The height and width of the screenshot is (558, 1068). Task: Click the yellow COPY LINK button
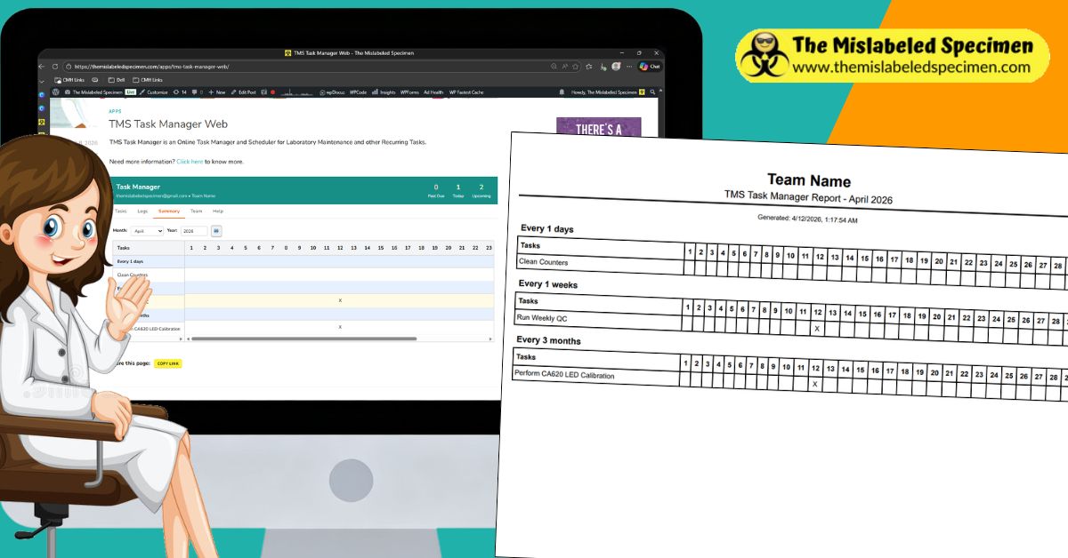167,363
